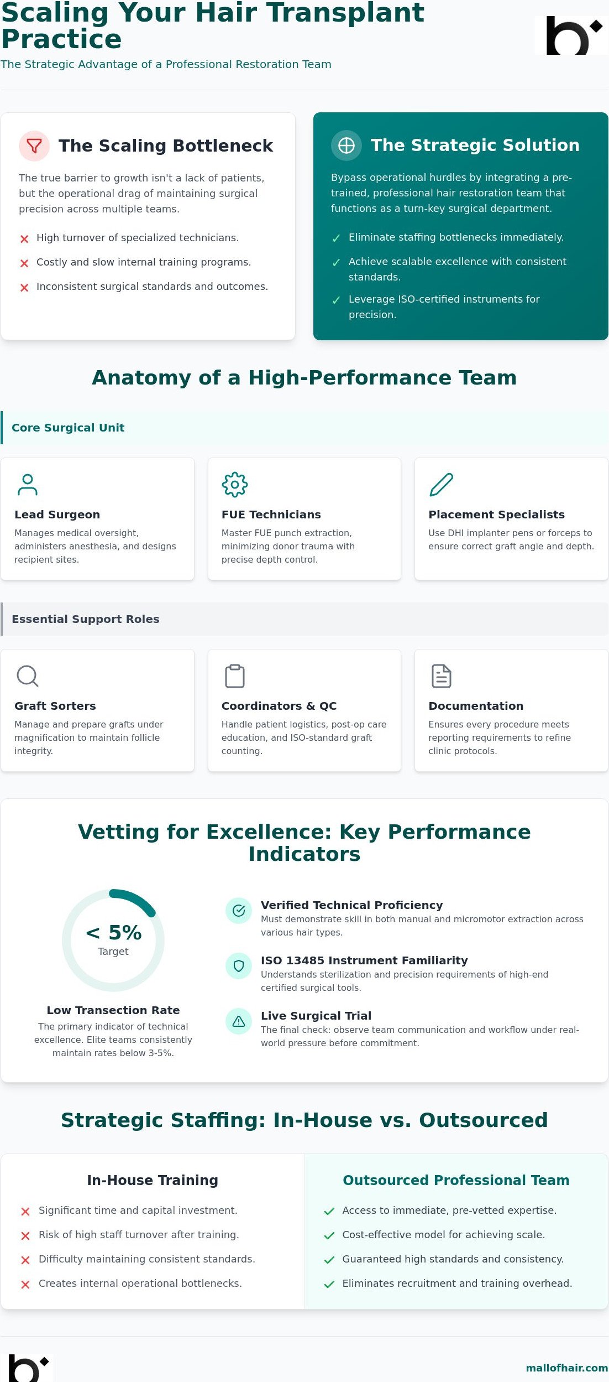Viewport: 609px width, 1382px height.
Task: Open the mallofhair.com footer link
Action: [567, 1368]
